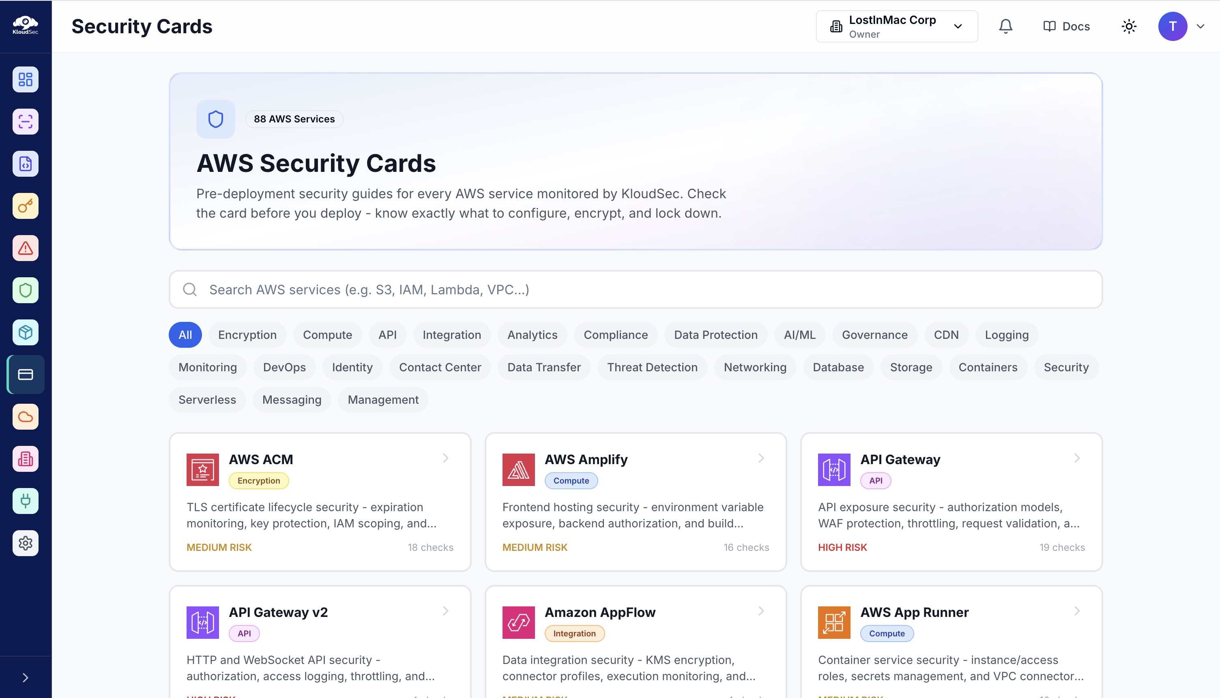Open API Gateway card via its chevron
The width and height of the screenshot is (1220, 698).
[1077, 458]
